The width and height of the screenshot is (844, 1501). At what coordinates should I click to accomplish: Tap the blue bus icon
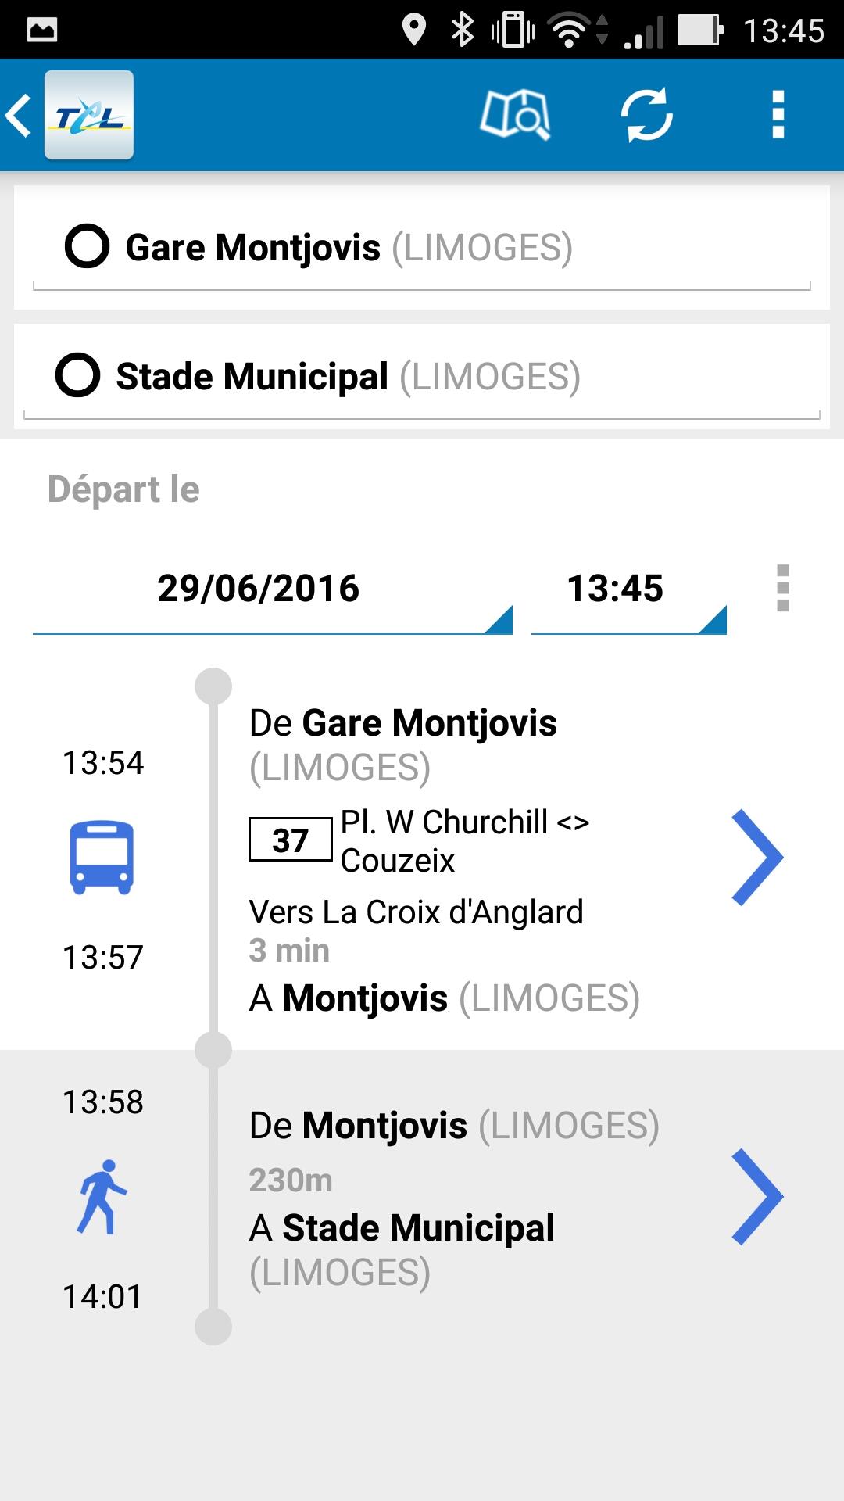pyautogui.click(x=102, y=857)
